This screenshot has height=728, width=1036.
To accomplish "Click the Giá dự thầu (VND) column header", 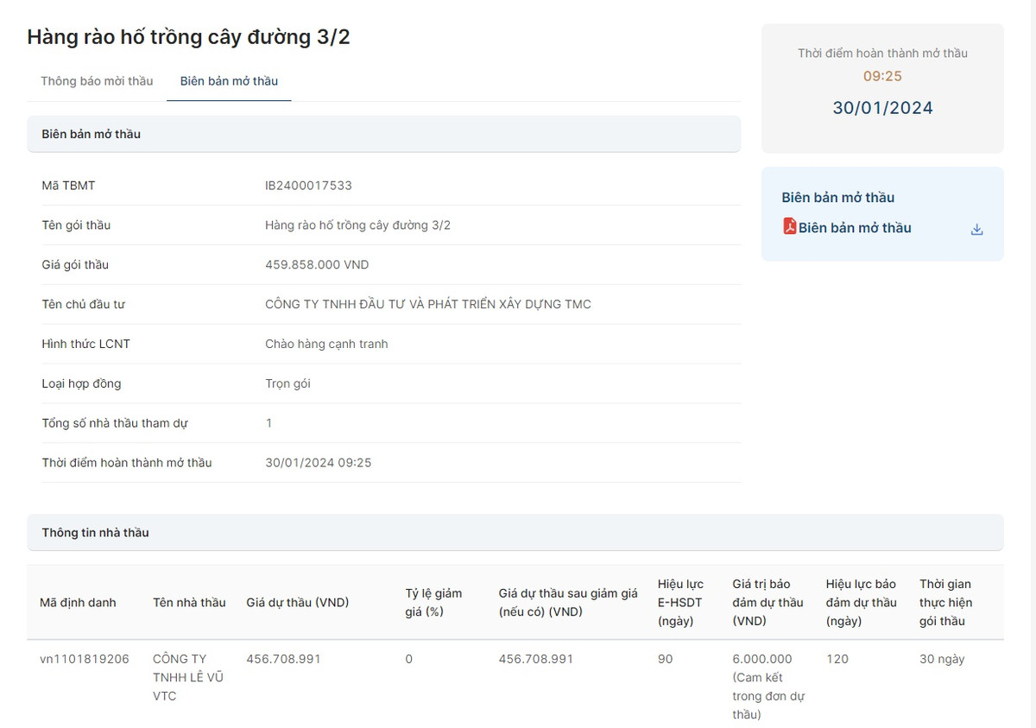I will pos(297,603).
